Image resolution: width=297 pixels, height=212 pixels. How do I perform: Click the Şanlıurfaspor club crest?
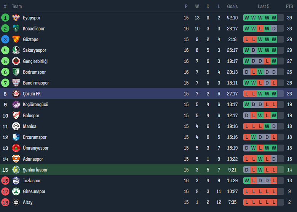pos(16,170)
